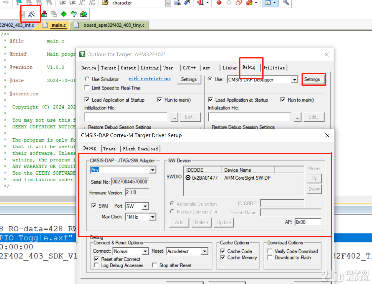This screenshot has width=372, height=284.
Task: Toggle simulator Run to main() checkbox
Action: (x=160, y=100)
